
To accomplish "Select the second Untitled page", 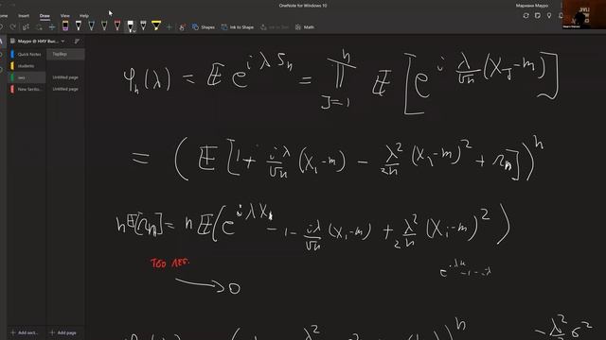I will [x=65, y=89].
